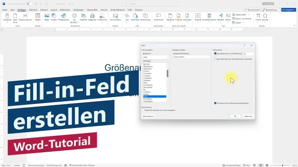Click the Feldfunktionen button
The height and width of the screenshot is (167, 298).
148,116
